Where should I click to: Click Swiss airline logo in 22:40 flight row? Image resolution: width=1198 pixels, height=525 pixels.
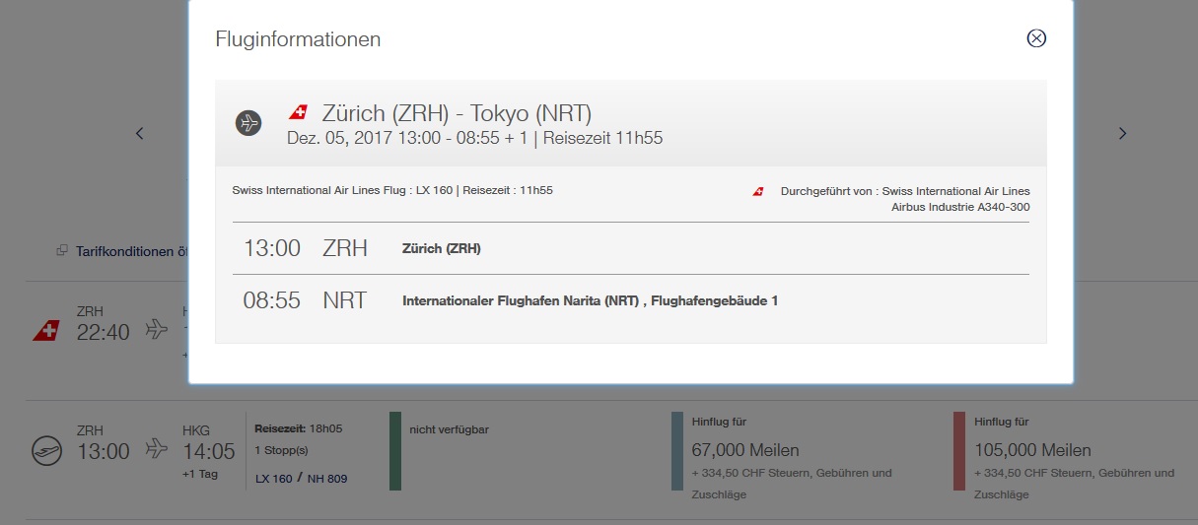click(45, 331)
